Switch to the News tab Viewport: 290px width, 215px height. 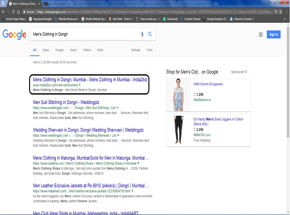(73, 50)
